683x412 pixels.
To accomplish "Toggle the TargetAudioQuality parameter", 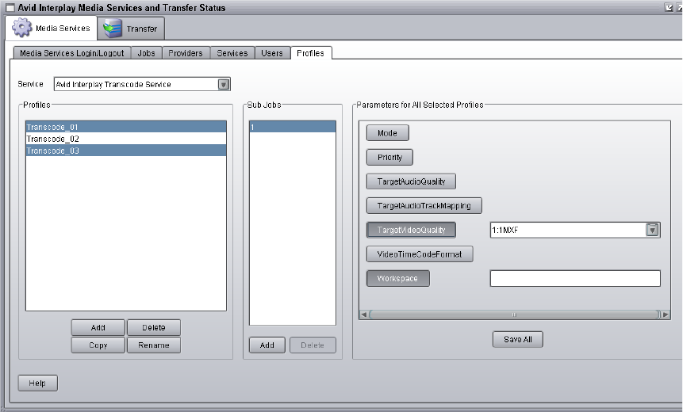I will click(x=411, y=181).
